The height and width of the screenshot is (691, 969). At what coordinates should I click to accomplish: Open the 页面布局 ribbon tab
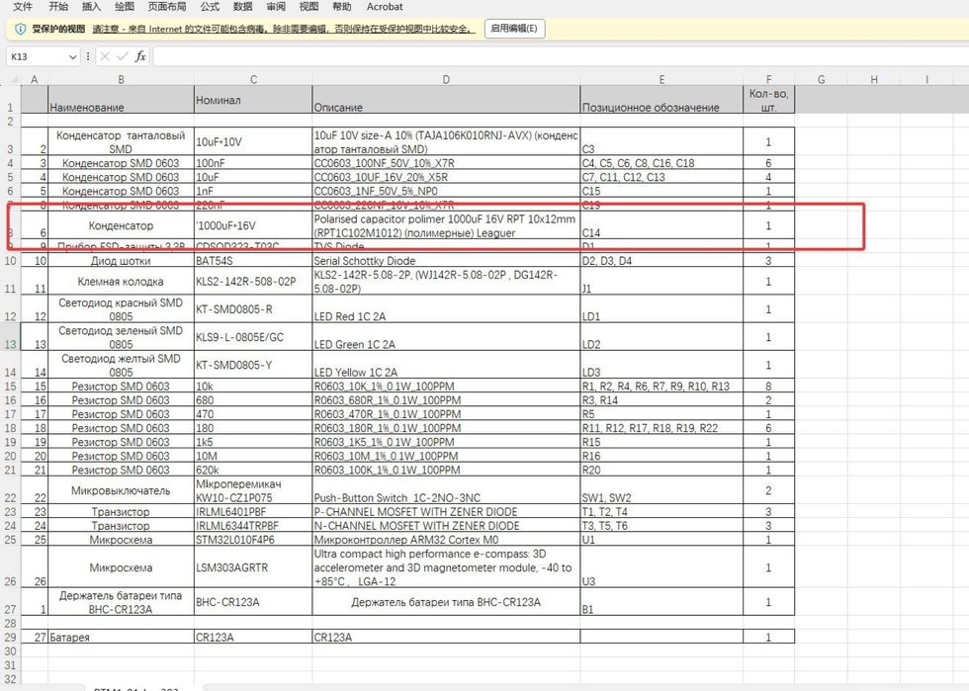click(x=167, y=7)
